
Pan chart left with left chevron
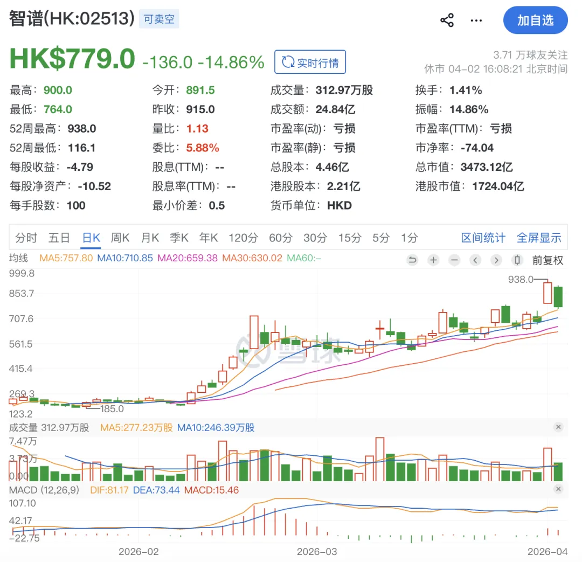(475, 260)
